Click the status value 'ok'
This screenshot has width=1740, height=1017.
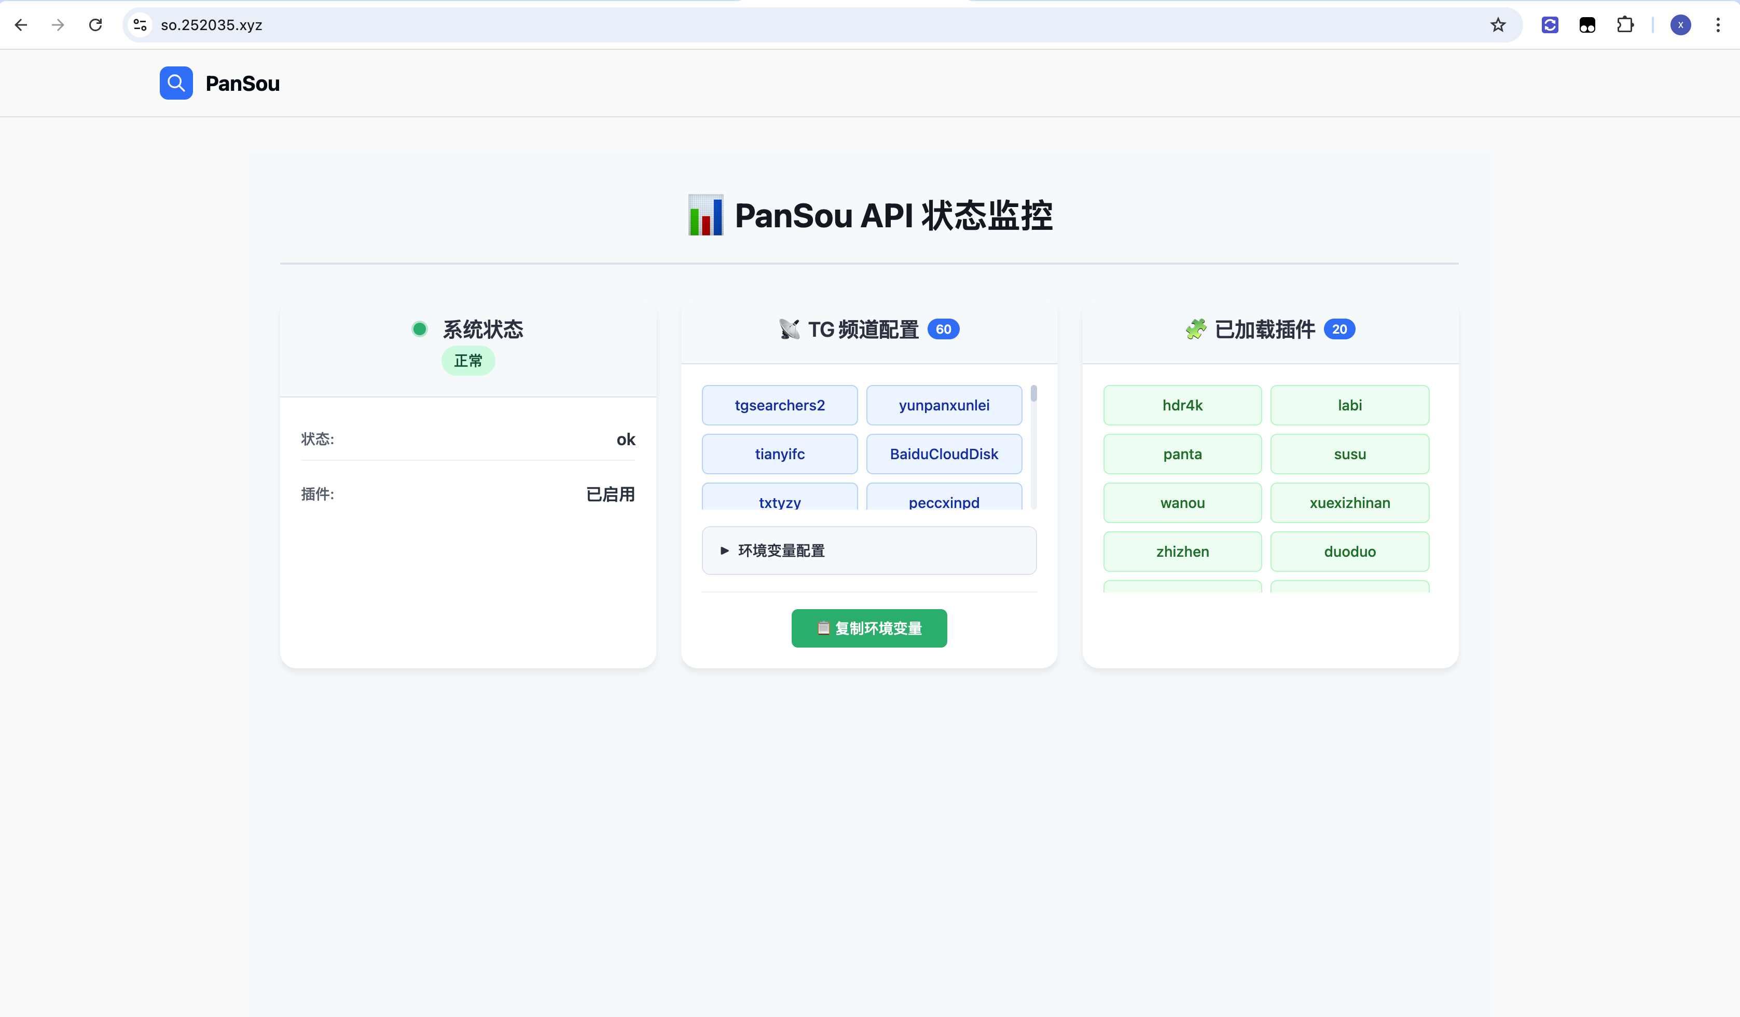pyautogui.click(x=626, y=439)
